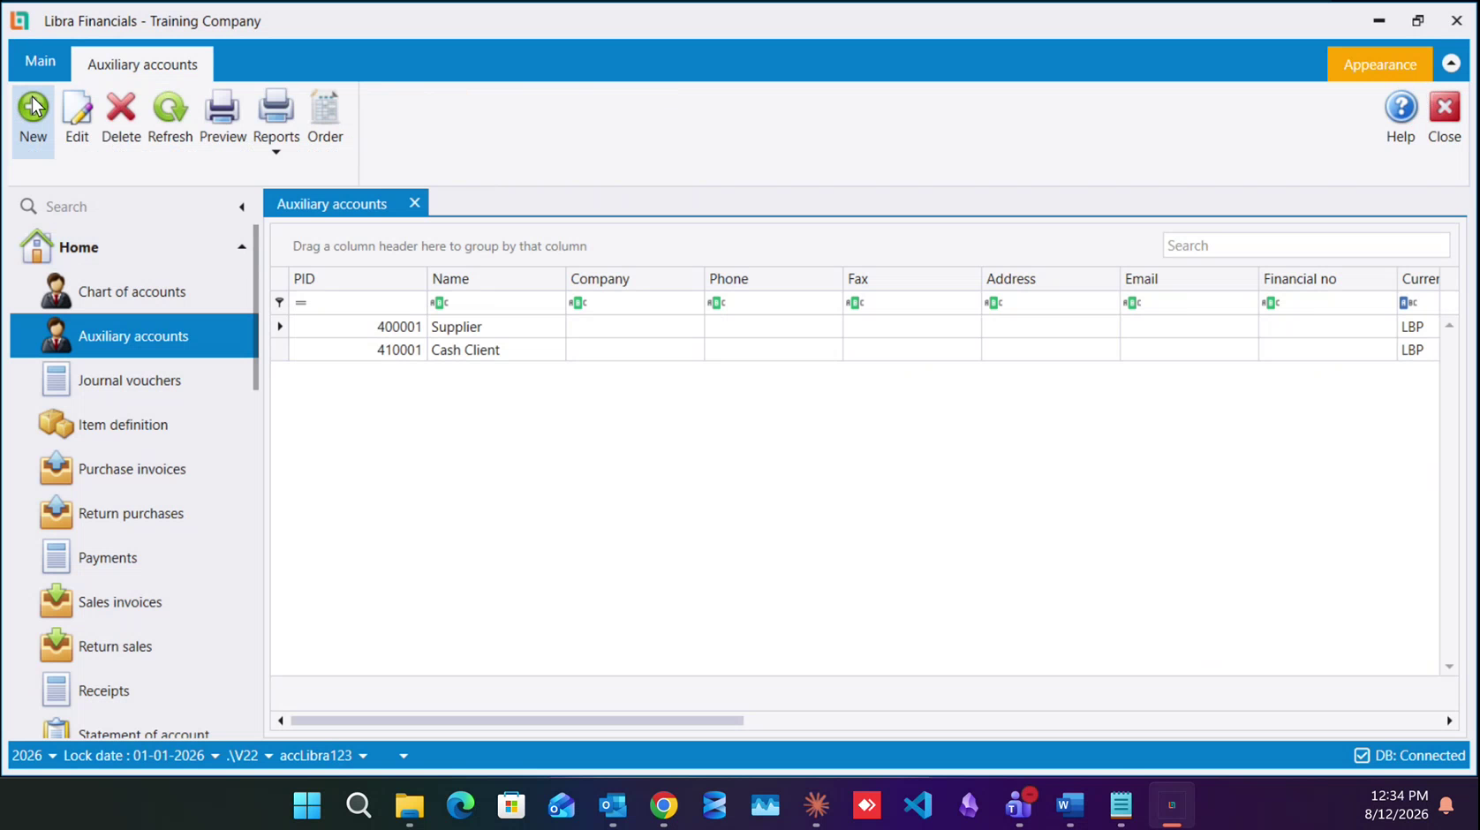This screenshot has width=1480, height=830.
Task: Click the grid filter funnel icon
Action: tap(280, 303)
